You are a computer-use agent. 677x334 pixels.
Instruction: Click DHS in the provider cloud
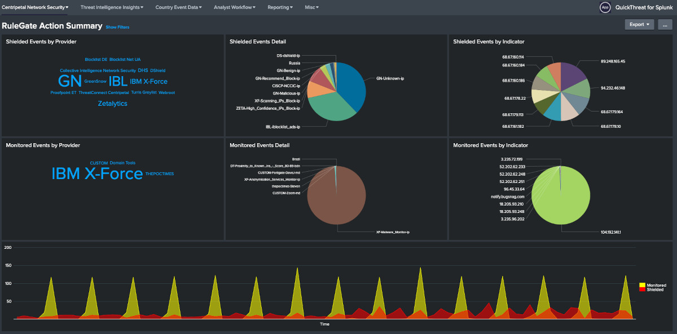[x=143, y=70]
